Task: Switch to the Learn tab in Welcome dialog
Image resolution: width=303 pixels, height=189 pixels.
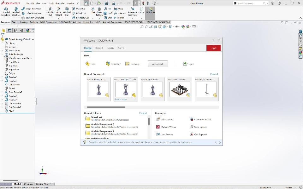Action: coord(110,48)
